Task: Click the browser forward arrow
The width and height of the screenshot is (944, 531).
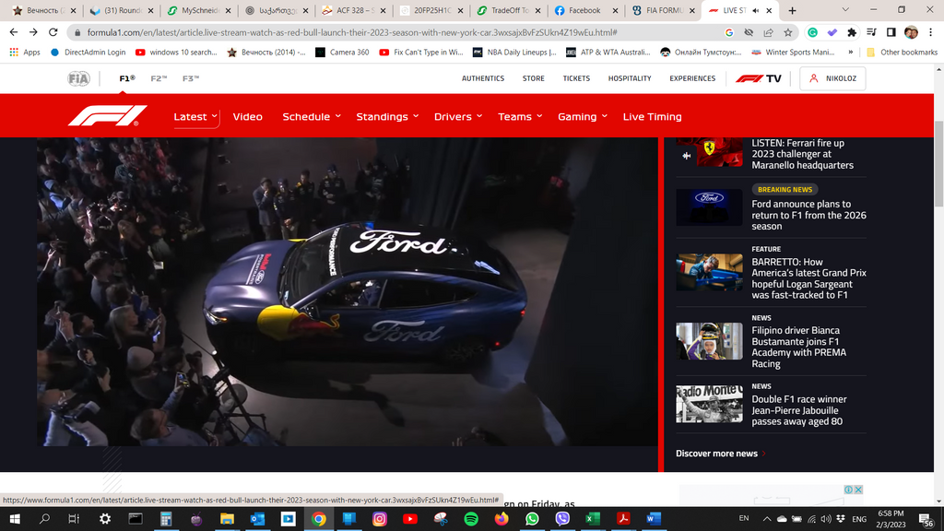Action: click(x=34, y=32)
